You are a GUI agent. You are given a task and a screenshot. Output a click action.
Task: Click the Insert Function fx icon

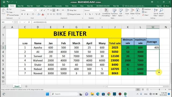(x=29, y=22)
